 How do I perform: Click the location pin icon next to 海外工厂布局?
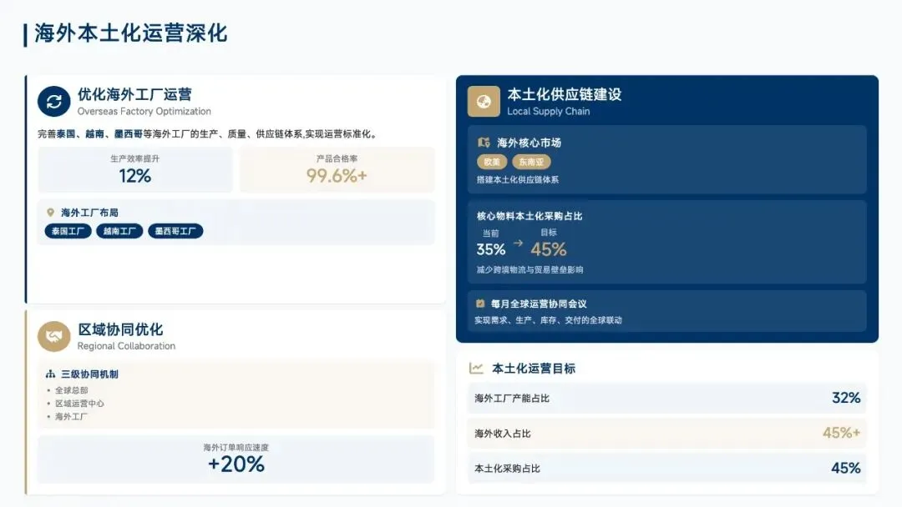point(50,213)
